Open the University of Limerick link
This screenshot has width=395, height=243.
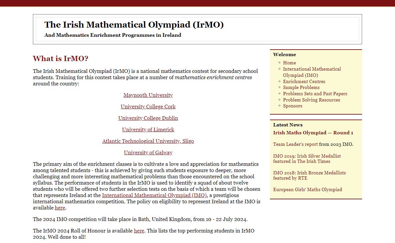coord(148,130)
